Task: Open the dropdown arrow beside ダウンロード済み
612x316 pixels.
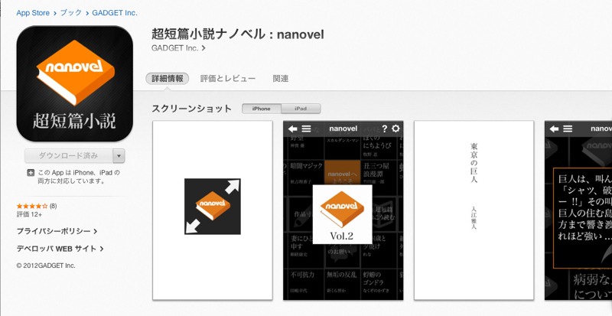Action: point(119,155)
